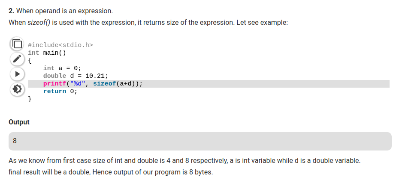Copy the code snippet with copy icon
The image size is (396, 183).
(17, 44)
